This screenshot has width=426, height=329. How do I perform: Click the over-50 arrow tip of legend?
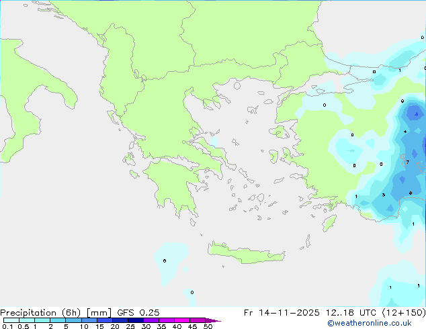click(213, 320)
